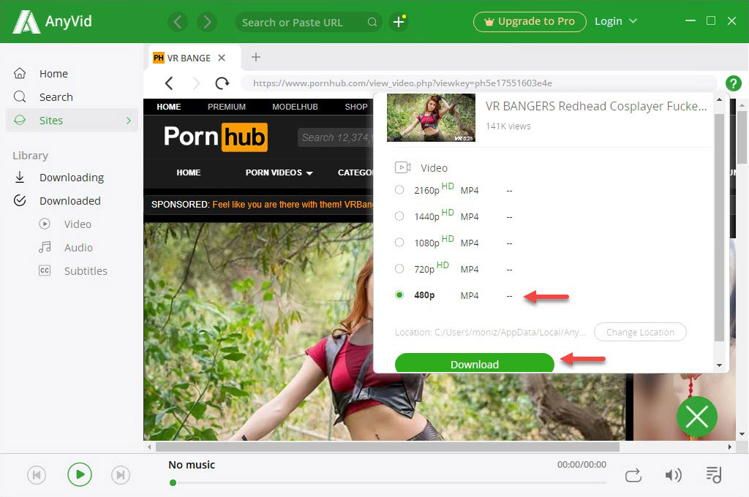This screenshot has width=749, height=497.
Task: Click the embedded browser back arrow
Action: [x=169, y=83]
